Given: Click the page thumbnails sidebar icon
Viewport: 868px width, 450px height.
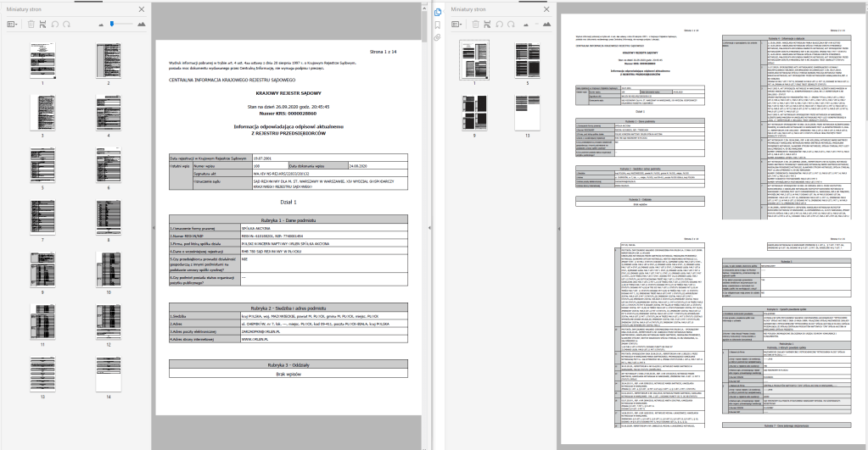Looking at the screenshot, I should 437,12.
